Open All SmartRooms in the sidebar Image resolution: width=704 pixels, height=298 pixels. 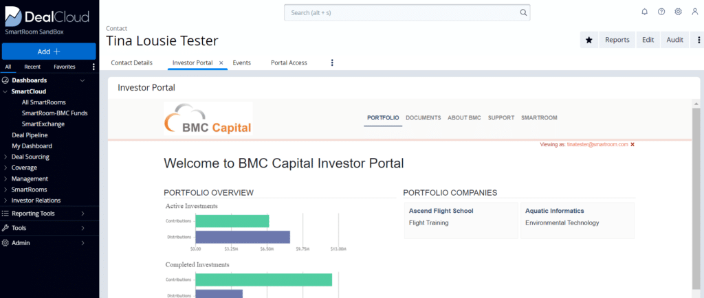coord(43,102)
